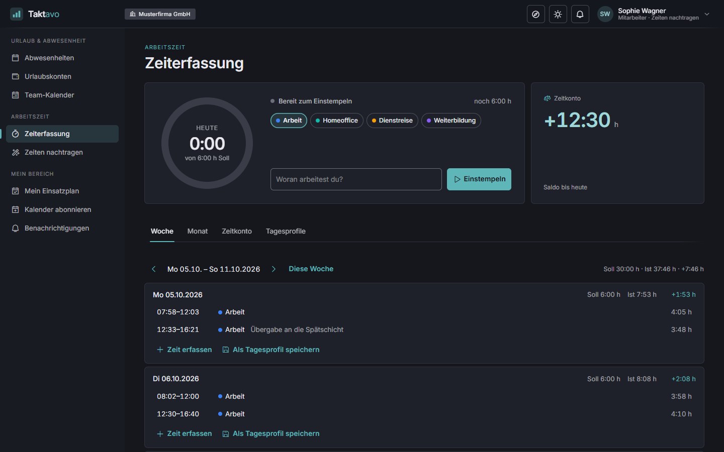
Task: Choose the Weiterbildung activity chip
Action: 451,121
